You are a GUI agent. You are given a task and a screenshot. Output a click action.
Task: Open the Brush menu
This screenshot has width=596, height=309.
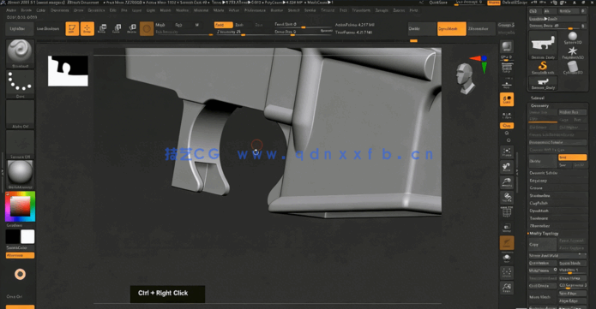point(27,10)
